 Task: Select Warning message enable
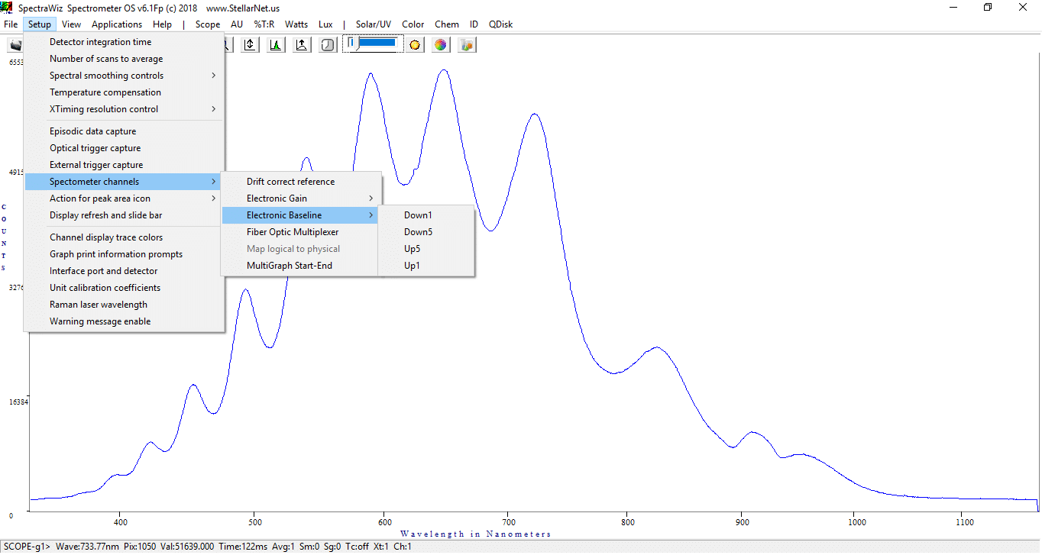click(x=124, y=321)
